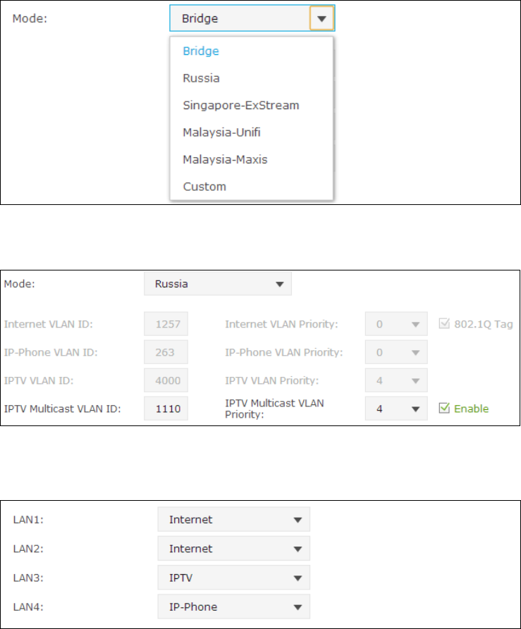521x629 pixels.
Task: Open the LAN3 dropdown set to IPTV
Action: (x=233, y=578)
